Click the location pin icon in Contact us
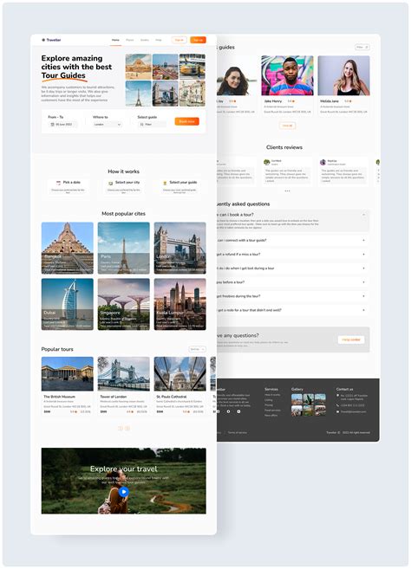 tap(337, 396)
